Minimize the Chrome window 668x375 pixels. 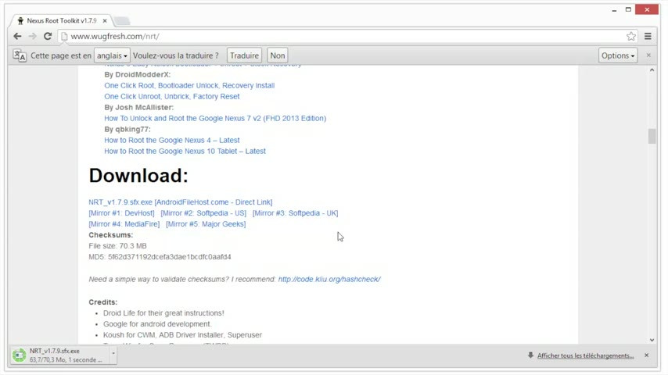click(x=614, y=10)
